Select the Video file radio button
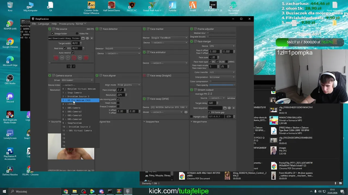Image resolution: width=348 pixels, height=195 pixels. coord(77,34)
